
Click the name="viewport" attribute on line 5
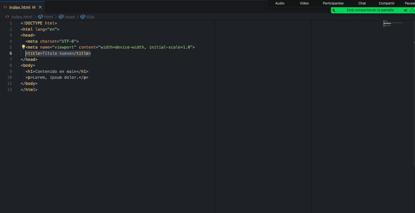pyautogui.click(x=58, y=47)
